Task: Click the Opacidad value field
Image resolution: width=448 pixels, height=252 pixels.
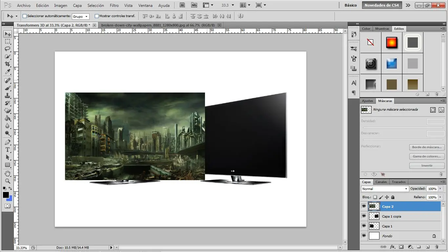Action: point(432,189)
